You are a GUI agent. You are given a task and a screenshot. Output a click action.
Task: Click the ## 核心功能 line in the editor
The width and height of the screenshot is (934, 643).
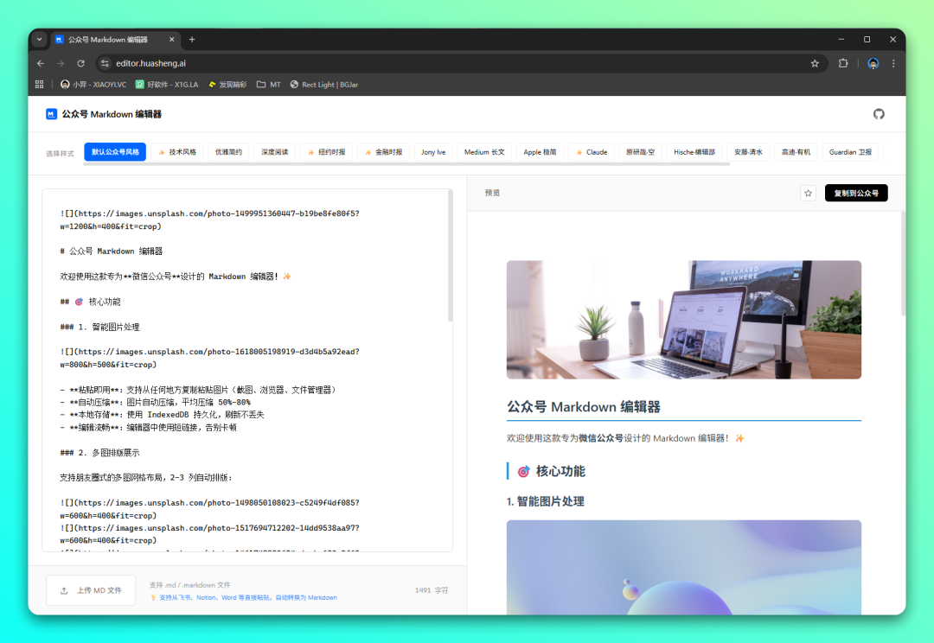click(90, 302)
